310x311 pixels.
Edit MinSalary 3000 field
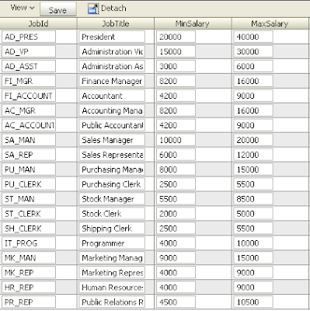[x=176, y=66]
